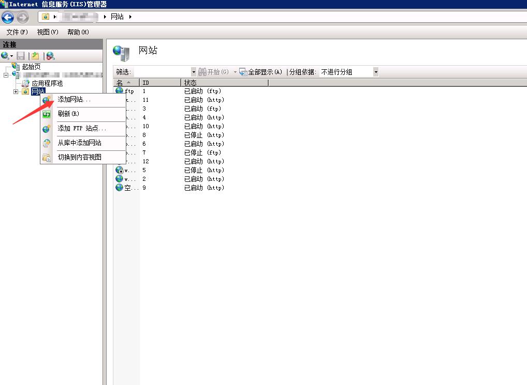Click the save floppy disk icon in Connections
Screen dimensions: 527x385
(21, 56)
